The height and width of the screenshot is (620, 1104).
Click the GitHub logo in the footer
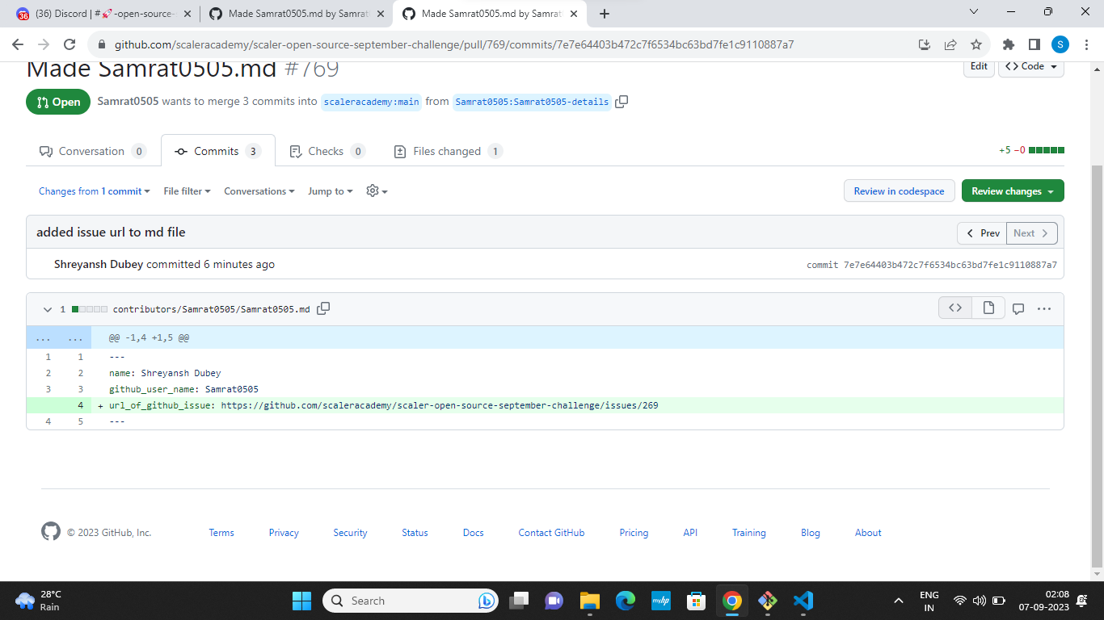50,532
